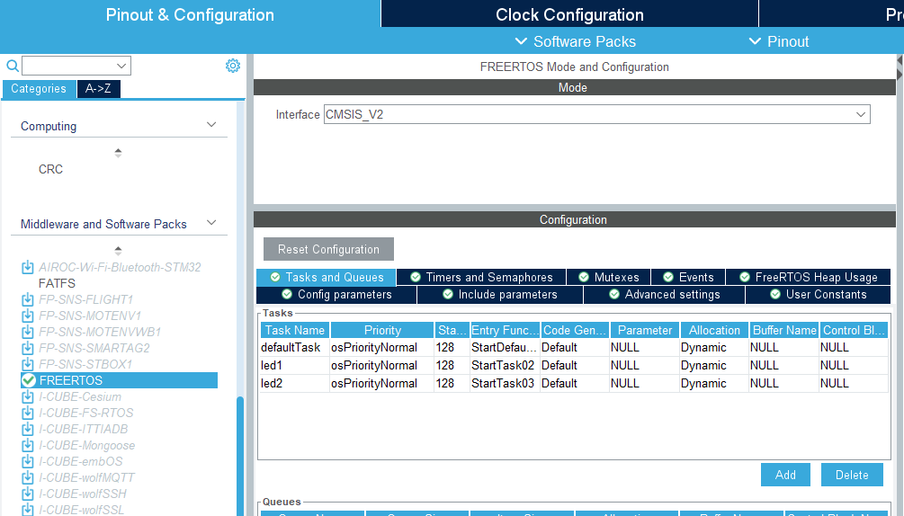Open the Include parameters tab
Image resolution: width=904 pixels, height=516 pixels.
click(500, 294)
